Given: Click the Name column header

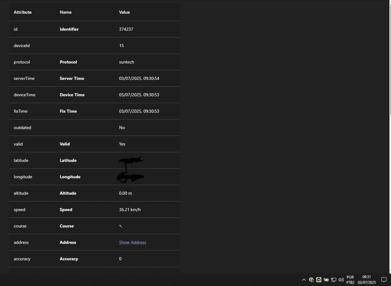Looking at the screenshot, I should [66, 12].
